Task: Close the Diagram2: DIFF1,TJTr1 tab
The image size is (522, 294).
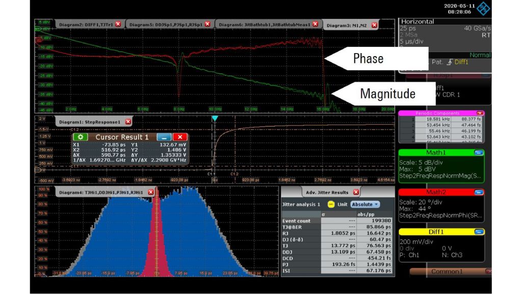Action: point(118,24)
